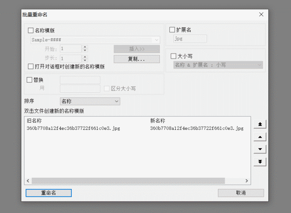Click the 替换 search text field
Image resolution: width=291 pixels, height=213 pixels.
(x=80, y=80)
